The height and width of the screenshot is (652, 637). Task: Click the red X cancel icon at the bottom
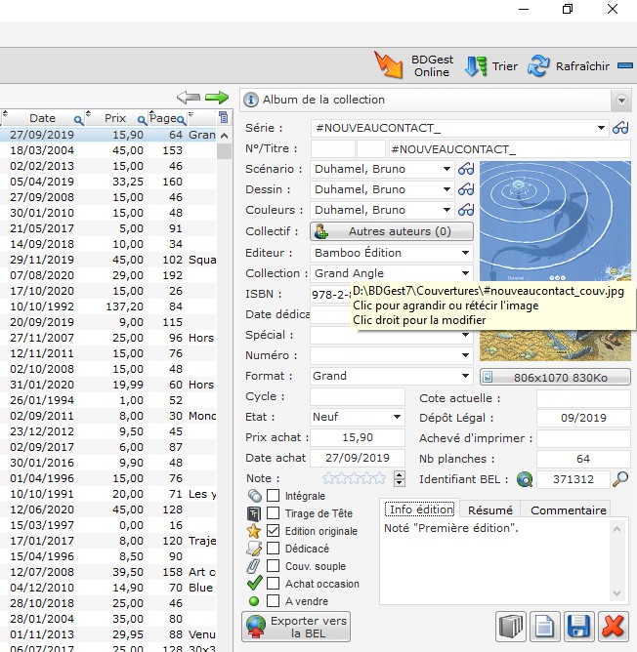(613, 627)
